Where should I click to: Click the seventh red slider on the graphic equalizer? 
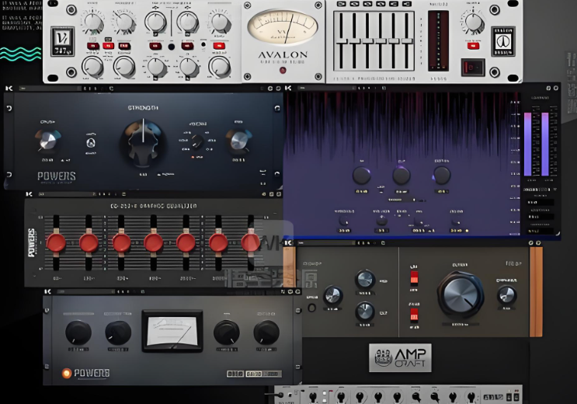pyautogui.click(x=251, y=243)
